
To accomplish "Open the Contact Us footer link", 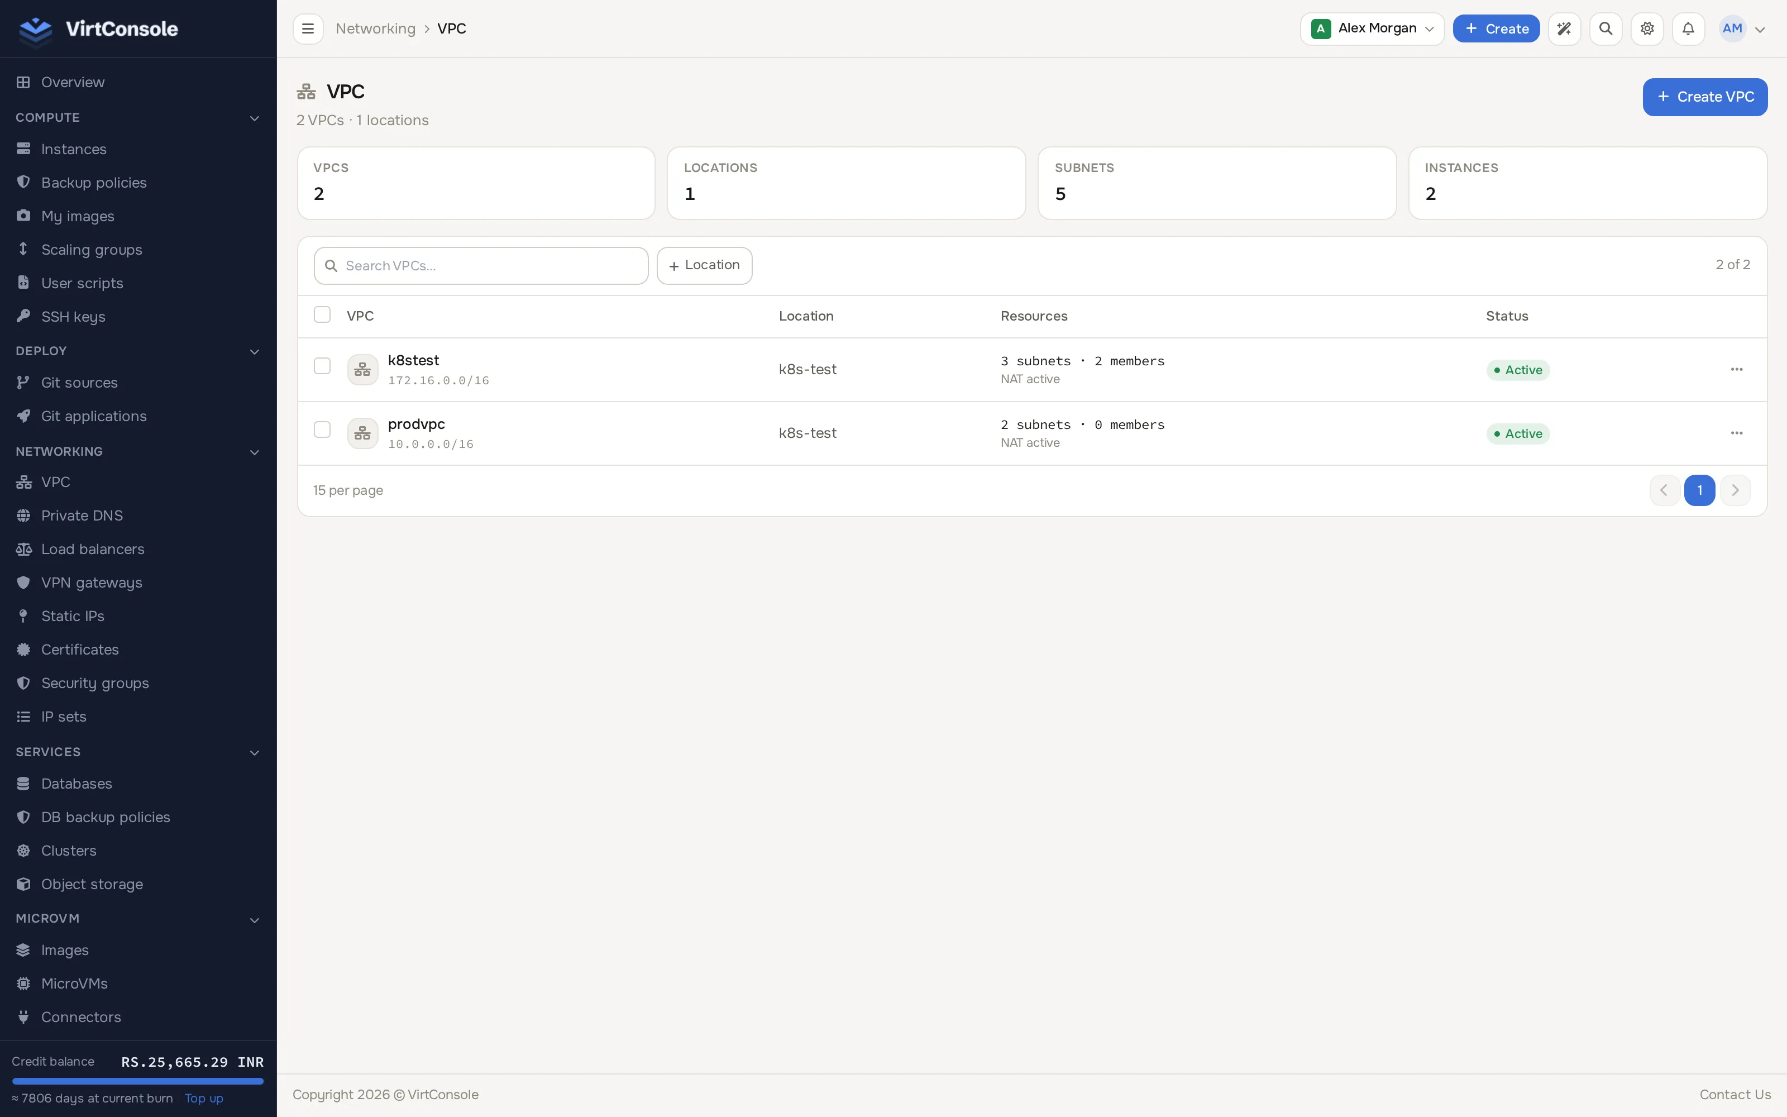I will pyautogui.click(x=1735, y=1094).
